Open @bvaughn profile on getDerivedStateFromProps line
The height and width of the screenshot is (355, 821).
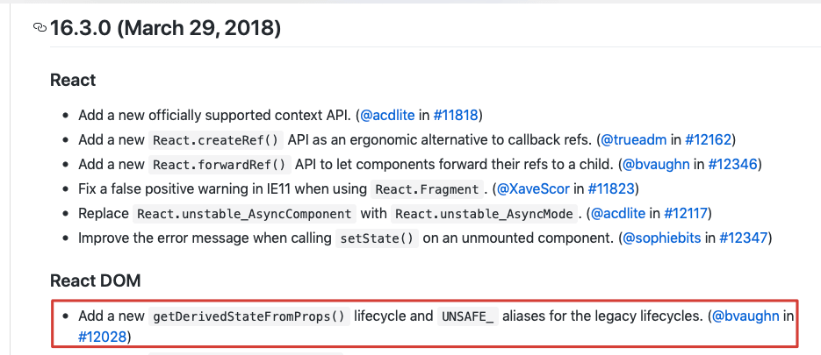click(746, 316)
